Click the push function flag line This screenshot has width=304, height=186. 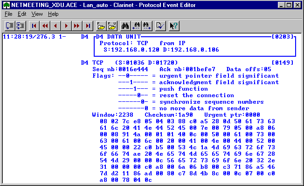click(163, 89)
